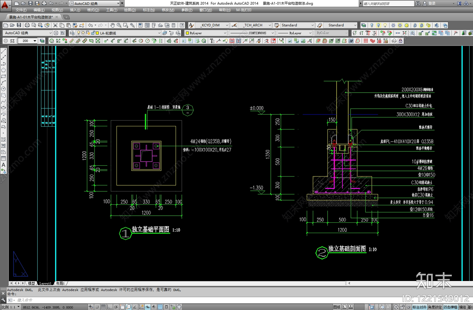Click the Text Style A icon
This screenshot has width=473, height=310.
[191, 25]
